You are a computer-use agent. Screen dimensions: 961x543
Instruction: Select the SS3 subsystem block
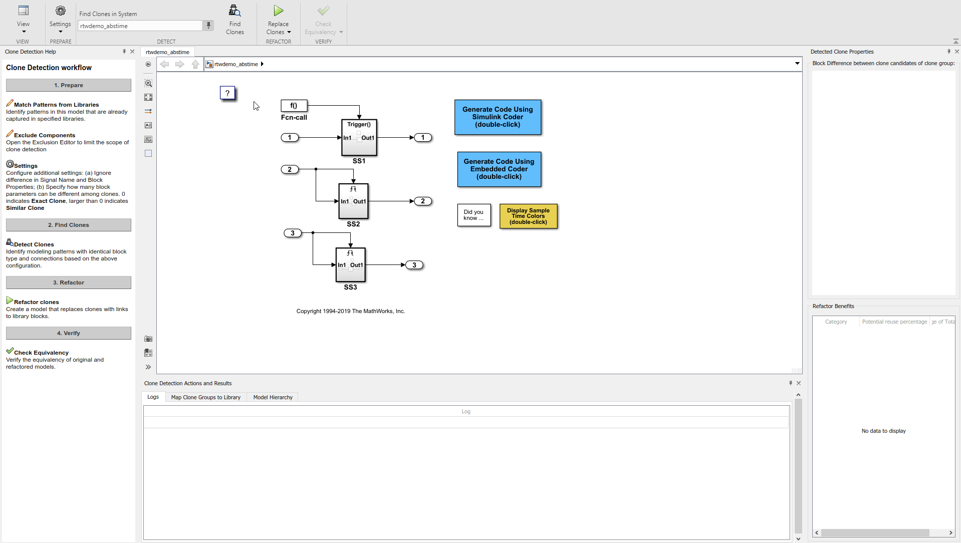tap(350, 264)
